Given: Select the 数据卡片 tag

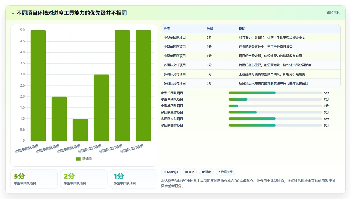Looking at the screenshot, I should pyautogui.click(x=225, y=172).
